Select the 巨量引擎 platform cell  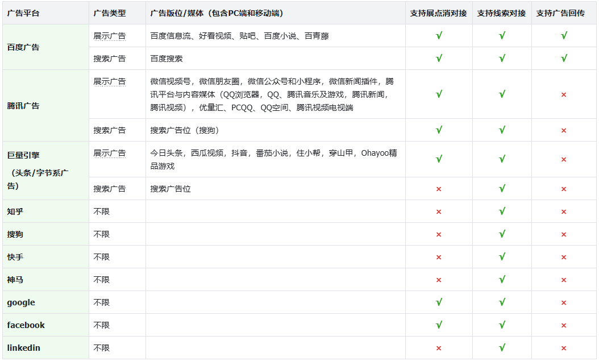click(46, 171)
